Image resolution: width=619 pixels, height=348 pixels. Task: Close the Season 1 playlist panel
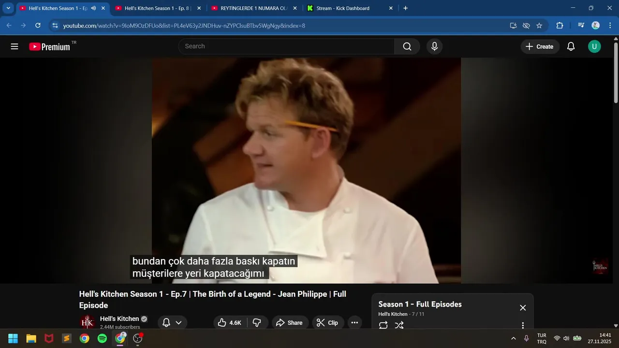(523, 308)
